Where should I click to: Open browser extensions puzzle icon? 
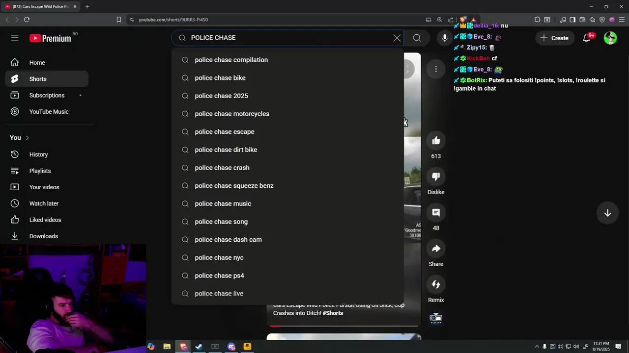point(537,20)
